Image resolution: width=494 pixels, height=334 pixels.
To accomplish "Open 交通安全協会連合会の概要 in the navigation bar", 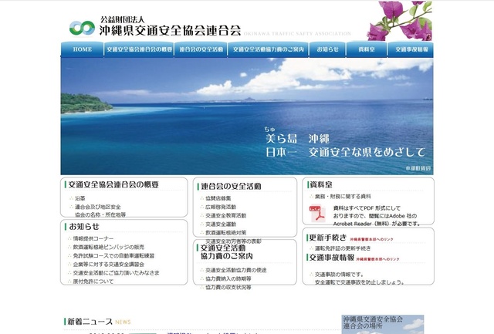I will [x=139, y=49].
